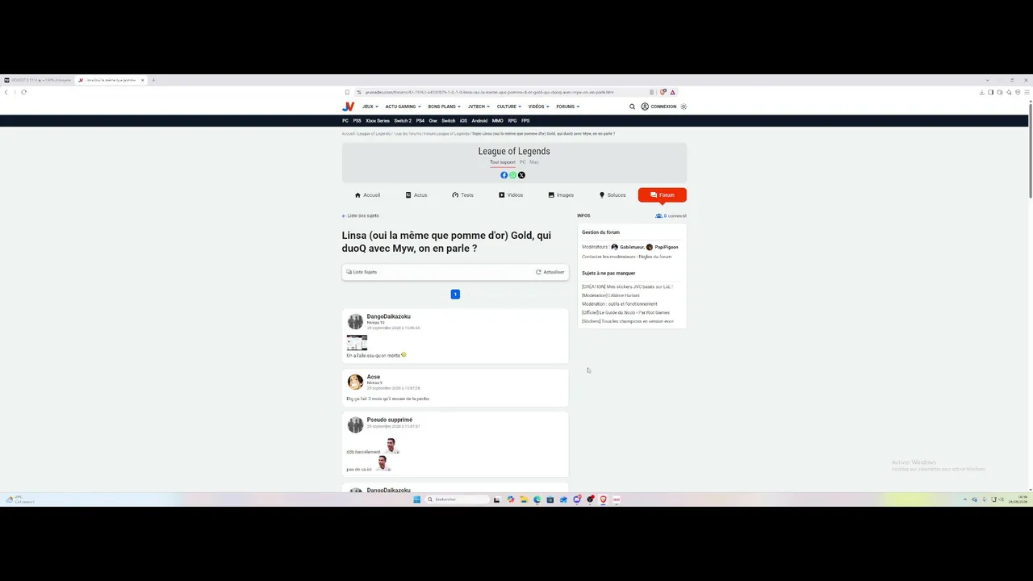Viewport: 1033px width, 581px height.
Task: Open the site search magnifier
Action: pos(633,107)
